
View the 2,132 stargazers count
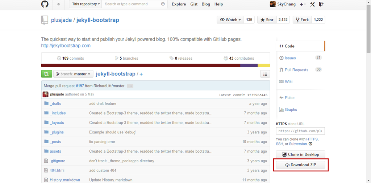tap(283, 20)
